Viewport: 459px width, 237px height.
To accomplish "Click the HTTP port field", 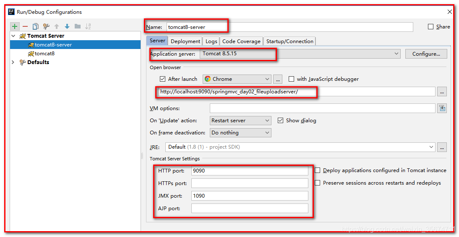I will [250, 171].
